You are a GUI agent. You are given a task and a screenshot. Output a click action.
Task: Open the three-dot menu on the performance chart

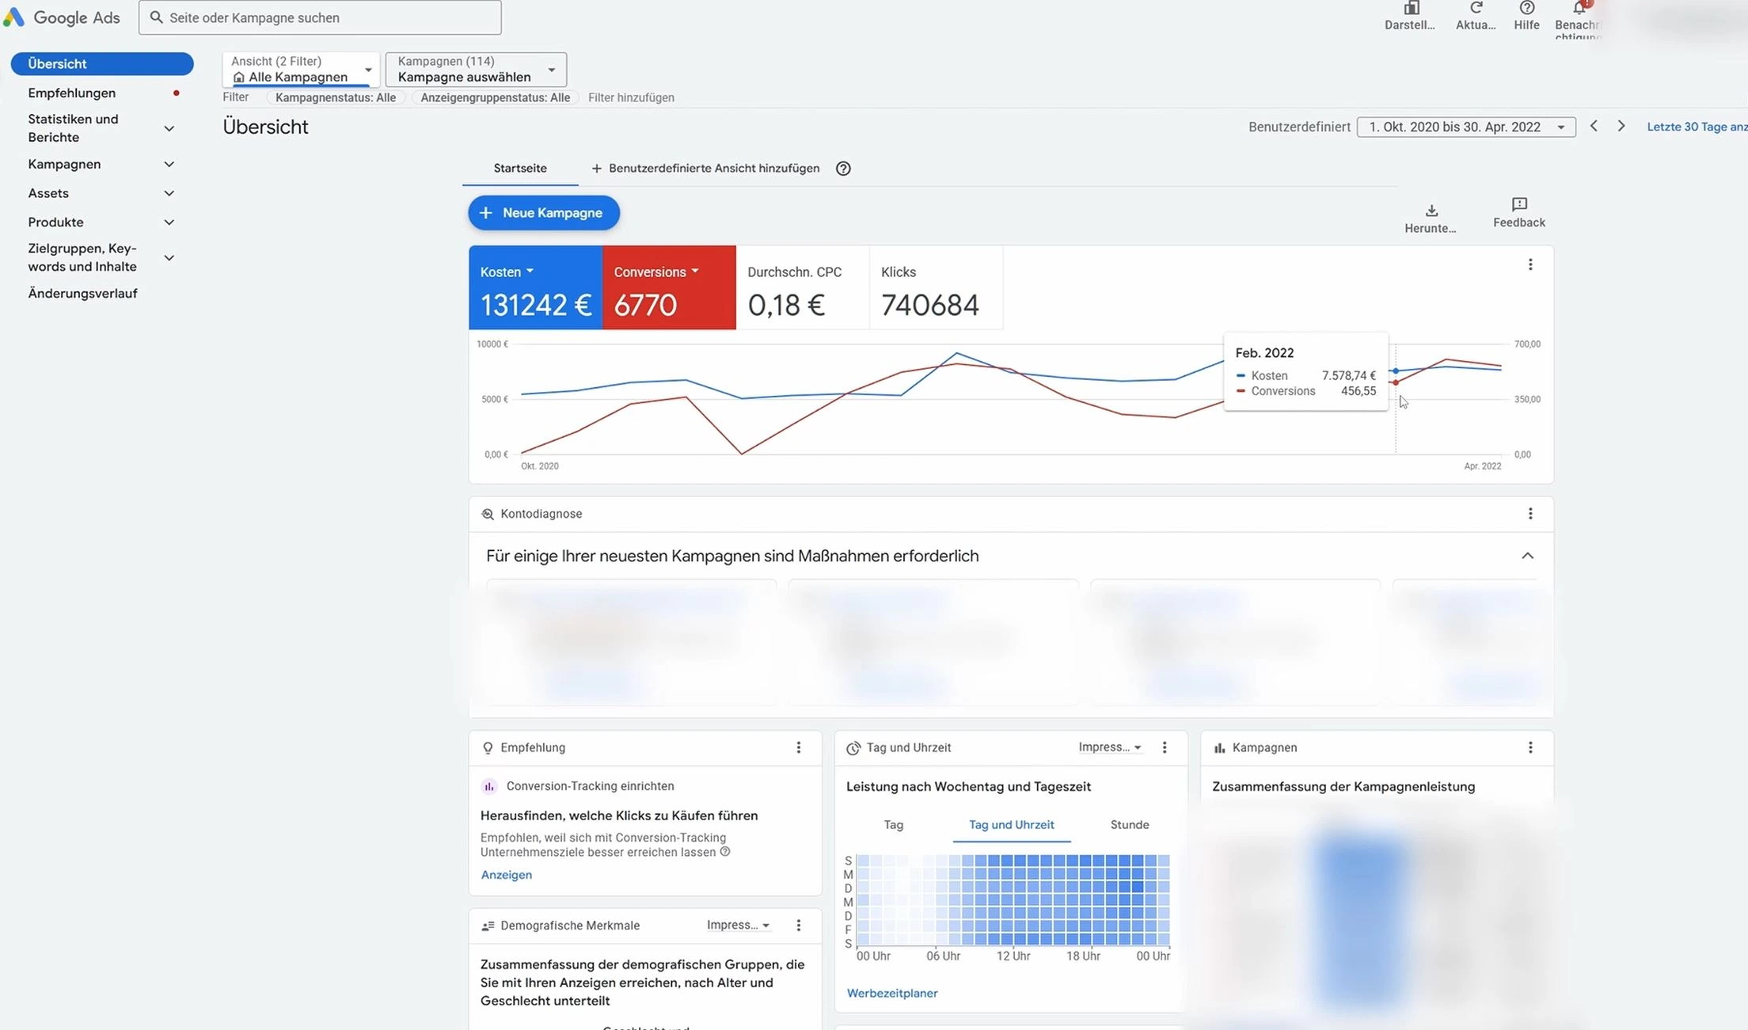tap(1530, 264)
